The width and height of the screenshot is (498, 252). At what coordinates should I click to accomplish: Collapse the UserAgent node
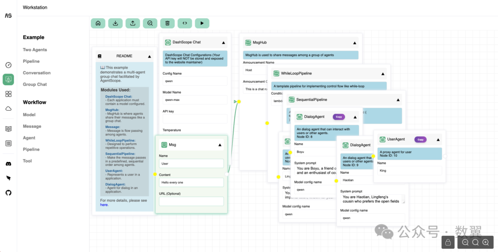(x=439, y=139)
